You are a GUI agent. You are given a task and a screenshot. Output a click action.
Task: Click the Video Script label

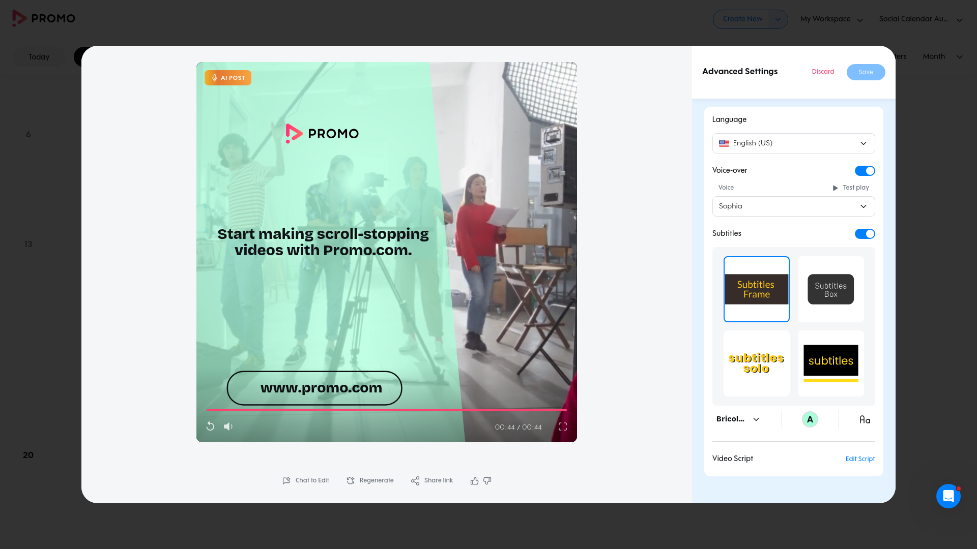[x=732, y=459]
